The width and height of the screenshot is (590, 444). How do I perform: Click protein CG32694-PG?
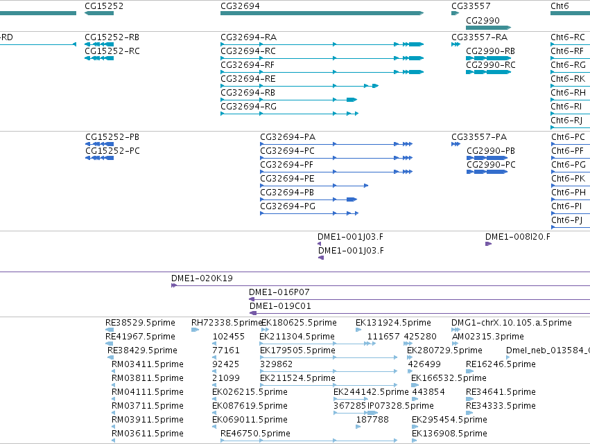coord(288,206)
